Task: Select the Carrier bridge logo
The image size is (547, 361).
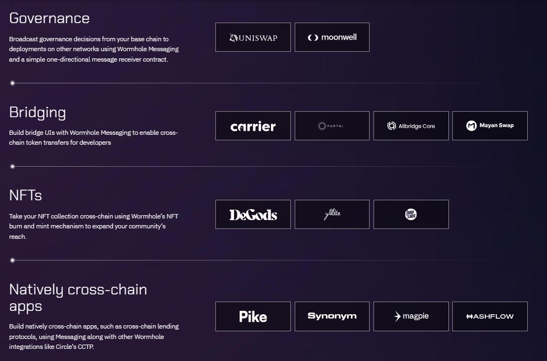Action: click(253, 126)
